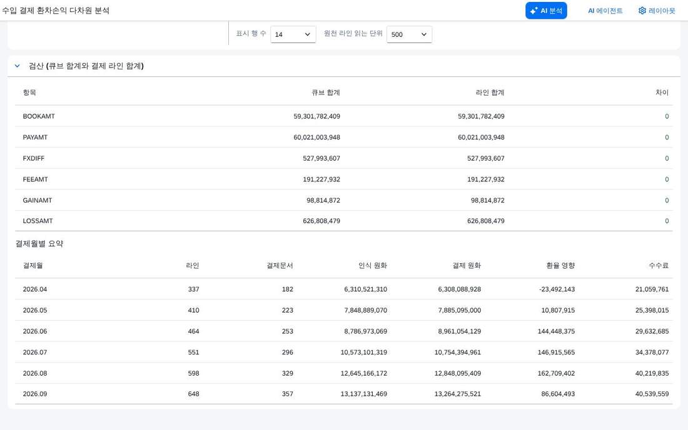Select the GAINAMT row label
The image size is (688, 430).
[x=38, y=201]
